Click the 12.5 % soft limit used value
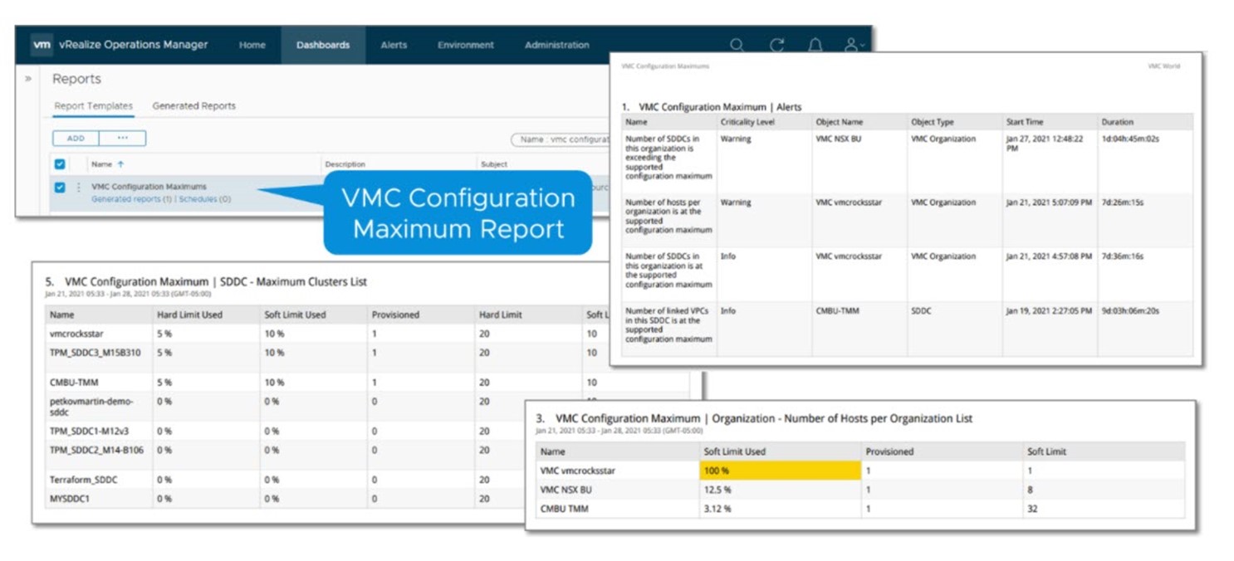 [718, 490]
